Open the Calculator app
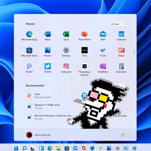Screen dimensions: 151x151 pyautogui.click(x=121, y=68)
